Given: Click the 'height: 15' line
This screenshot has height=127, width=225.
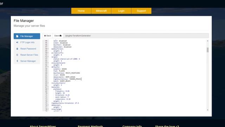Looking at the screenshot, I should point(60,93).
